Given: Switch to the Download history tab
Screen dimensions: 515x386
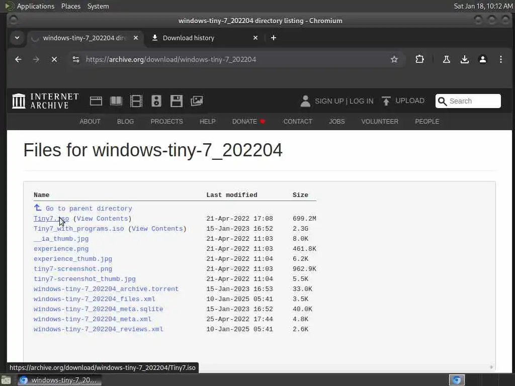Looking at the screenshot, I should [205, 38].
